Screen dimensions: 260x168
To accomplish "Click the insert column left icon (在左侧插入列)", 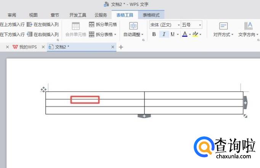I will pyautogui.click(x=30, y=24).
